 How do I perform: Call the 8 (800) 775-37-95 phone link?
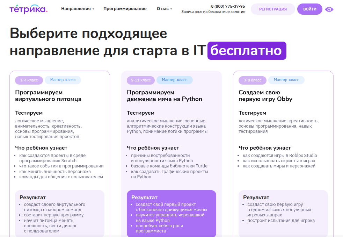tap(228, 6)
